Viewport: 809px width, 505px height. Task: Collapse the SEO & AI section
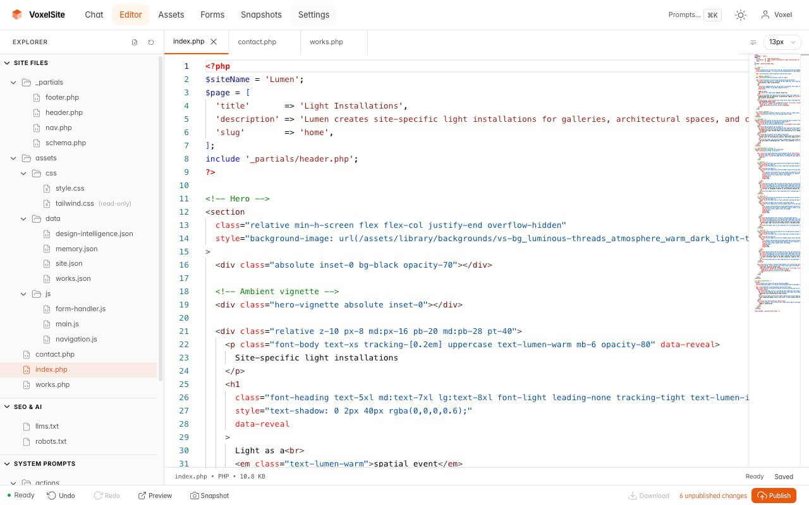click(x=28, y=407)
